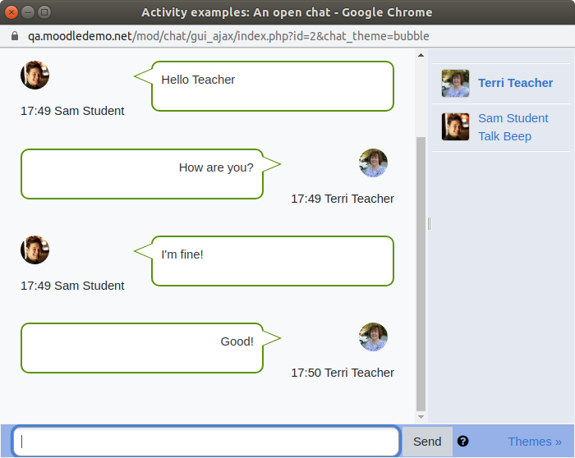Send the chat message
Image resolution: width=575 pixels, height=458 pixels.
(x=427, y=442)
